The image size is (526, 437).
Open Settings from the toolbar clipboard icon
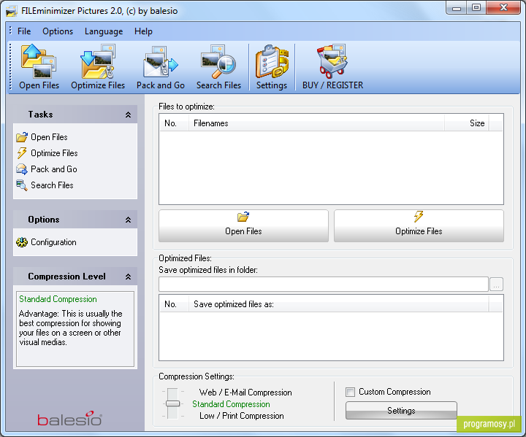coord(272,61)
